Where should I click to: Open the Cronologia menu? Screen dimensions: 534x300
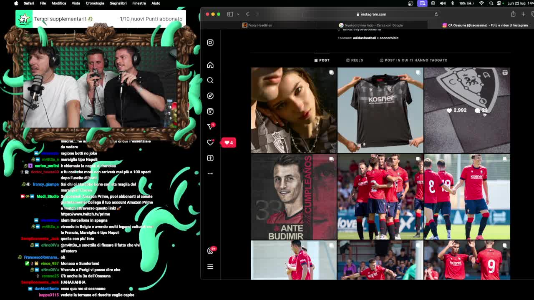[95, 3]
